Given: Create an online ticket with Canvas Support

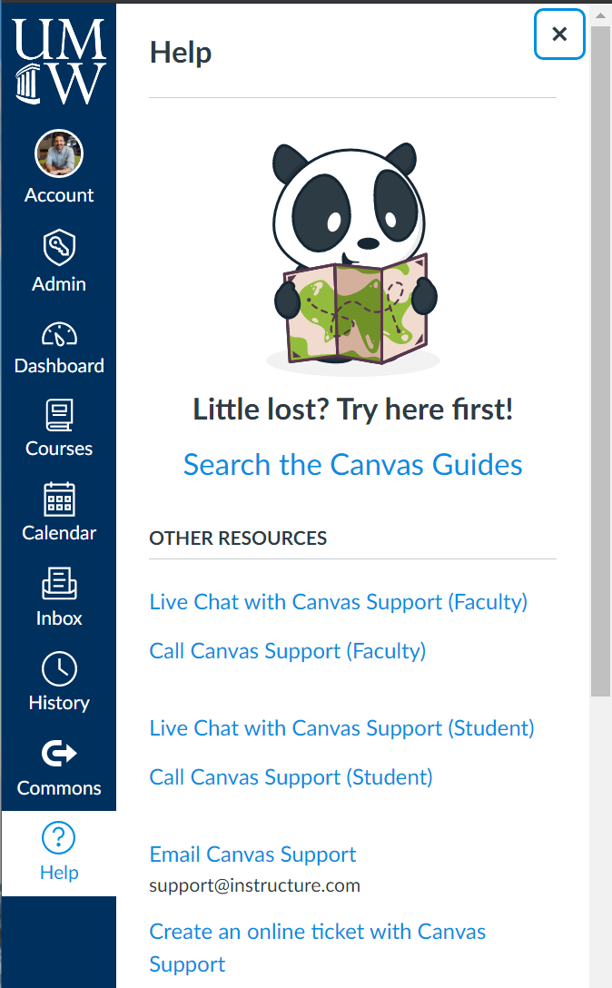Looking at the screenshot, I should click(317, 931).
